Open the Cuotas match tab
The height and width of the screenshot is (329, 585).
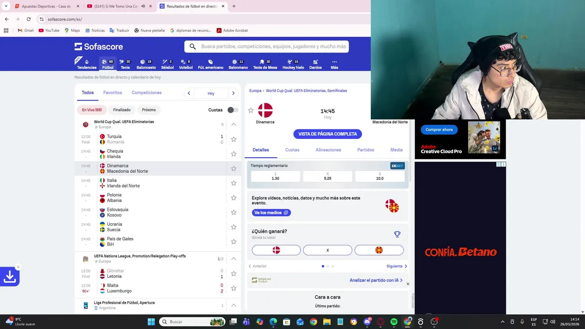[x=292, y=150]
